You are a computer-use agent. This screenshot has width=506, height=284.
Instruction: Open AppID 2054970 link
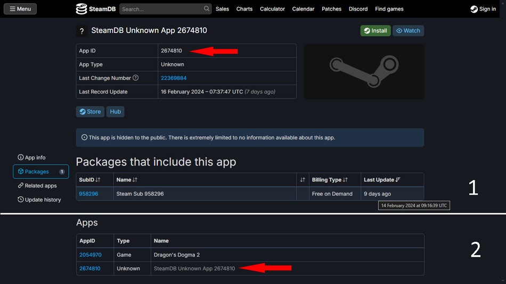click(91, 255)
